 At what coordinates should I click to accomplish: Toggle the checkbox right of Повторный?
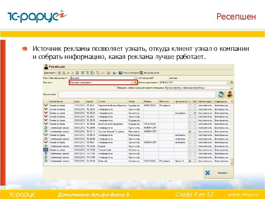click(168, 78)
